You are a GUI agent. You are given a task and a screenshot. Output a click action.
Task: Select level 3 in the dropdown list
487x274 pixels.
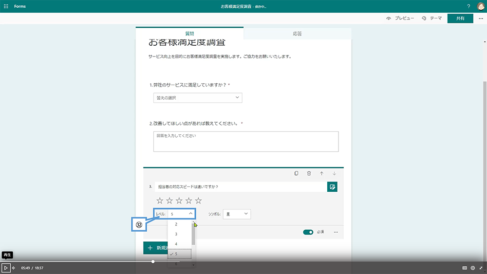(x=180, y=234)
